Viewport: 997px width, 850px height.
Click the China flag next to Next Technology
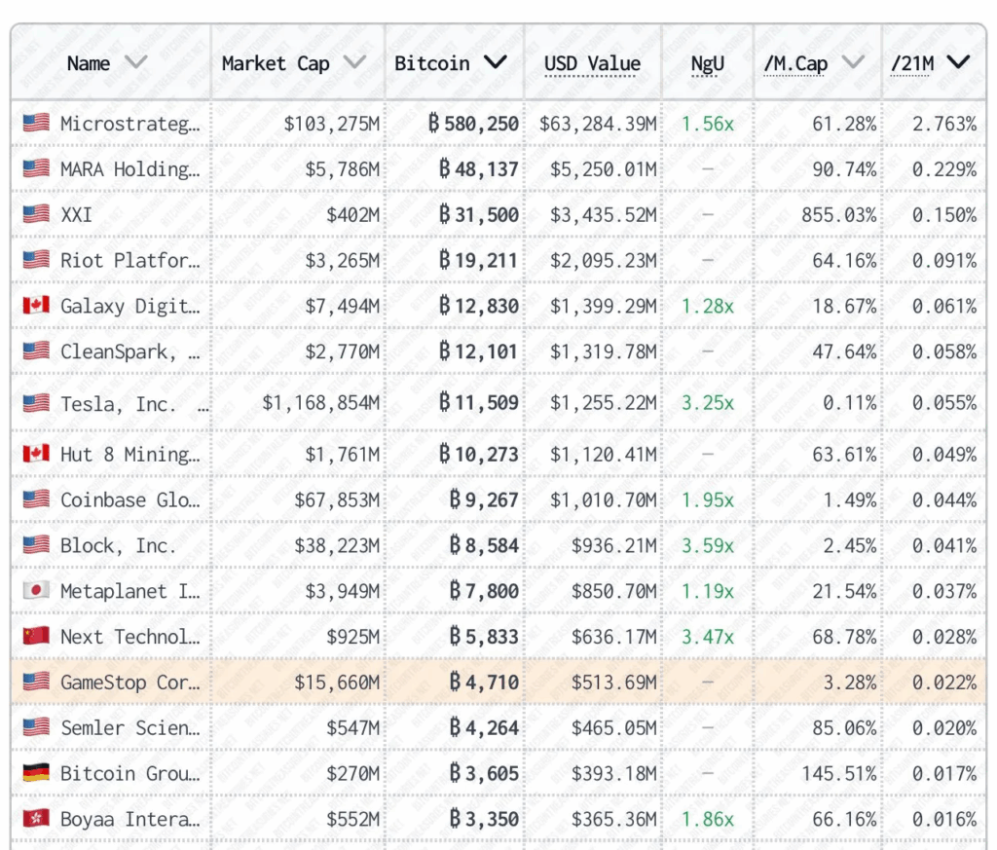tap(36, 637)
